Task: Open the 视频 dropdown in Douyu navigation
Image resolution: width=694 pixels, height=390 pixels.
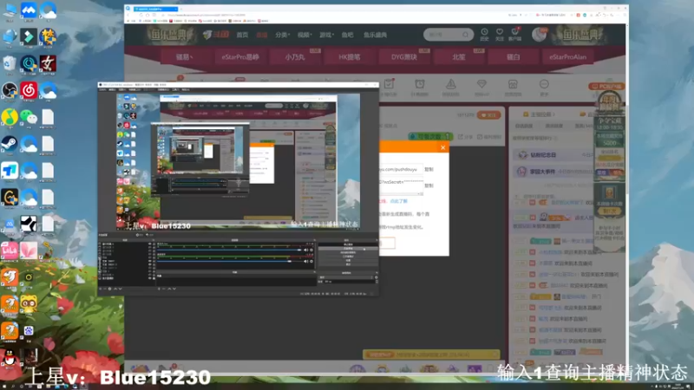Action: (304, 35)
